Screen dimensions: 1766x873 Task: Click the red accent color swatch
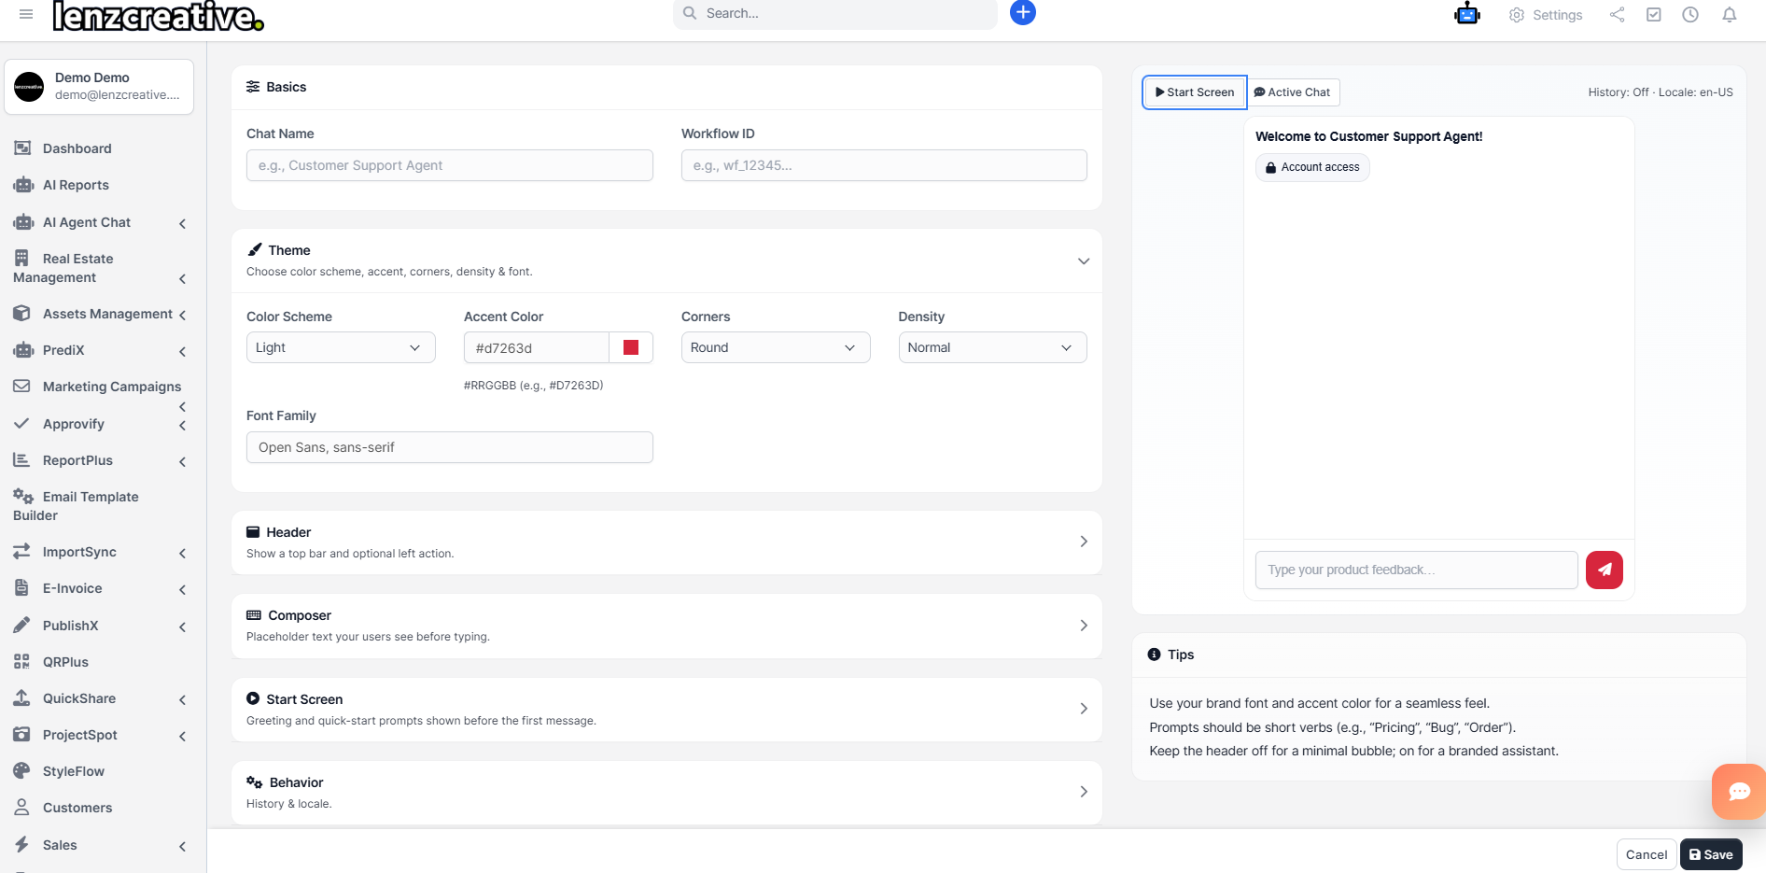pyautogui.click(x=631, y=346)
